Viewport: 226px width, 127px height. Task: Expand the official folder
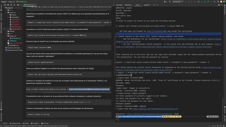click(6, 31)
